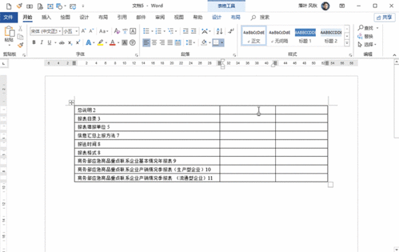The image size is (399, 252).
Task: Decrease font size with the smaller A button
Action: pyautogui.click(x=91, y=31)
